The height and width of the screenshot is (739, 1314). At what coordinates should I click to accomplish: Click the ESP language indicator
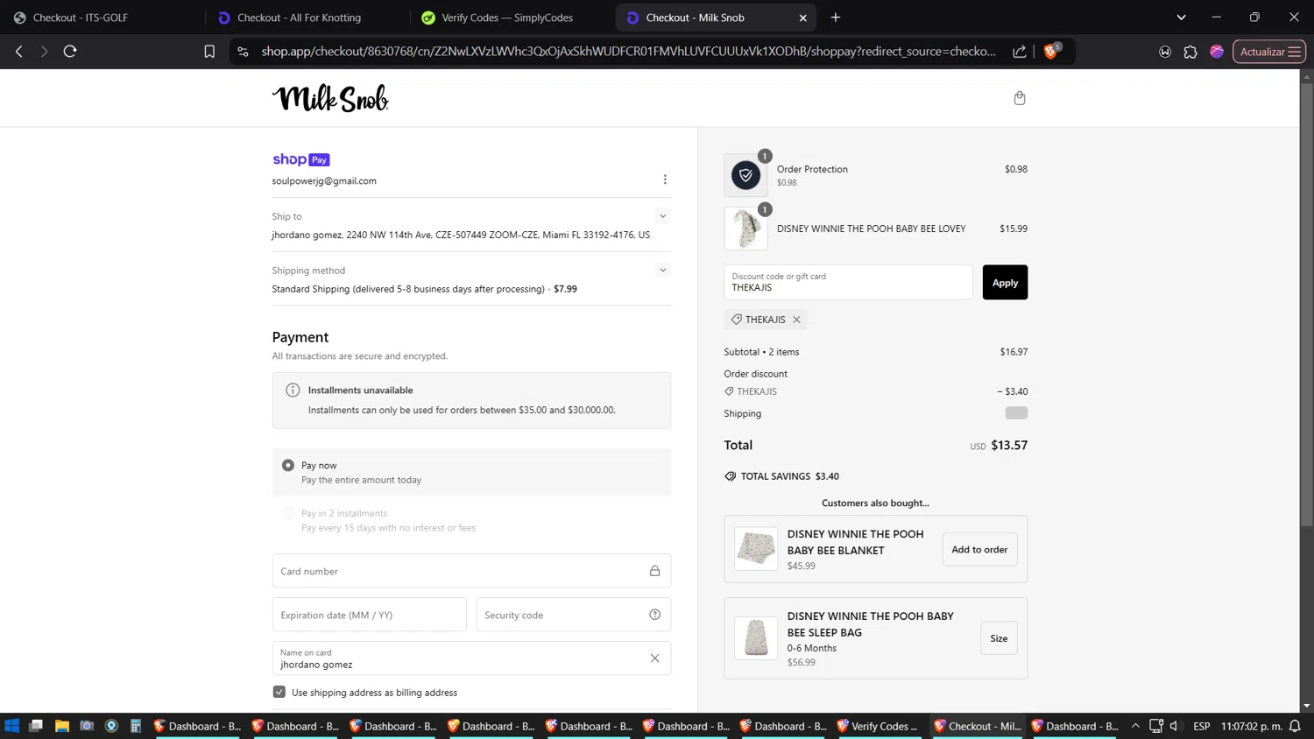point(1202,726)
